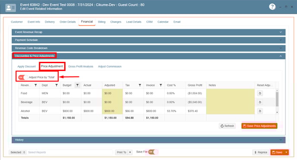Switch to the Order Details tab
This screenshot has width=297, height=160.
(x=68, y=22)
